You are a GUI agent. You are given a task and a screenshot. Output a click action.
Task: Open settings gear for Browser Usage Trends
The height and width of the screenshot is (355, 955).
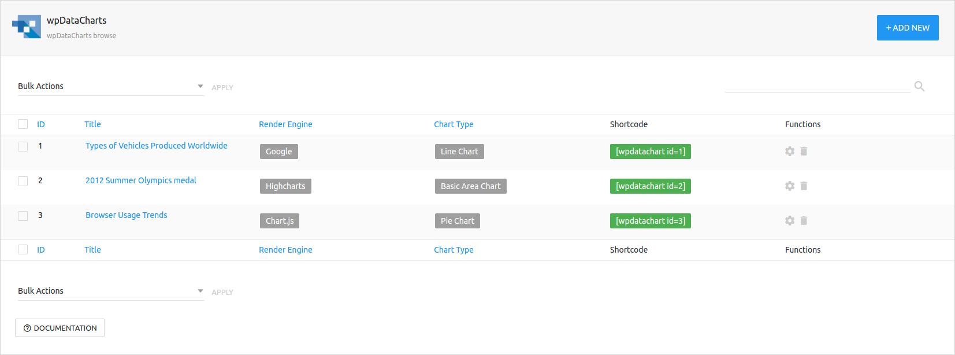tap(790, 221)
